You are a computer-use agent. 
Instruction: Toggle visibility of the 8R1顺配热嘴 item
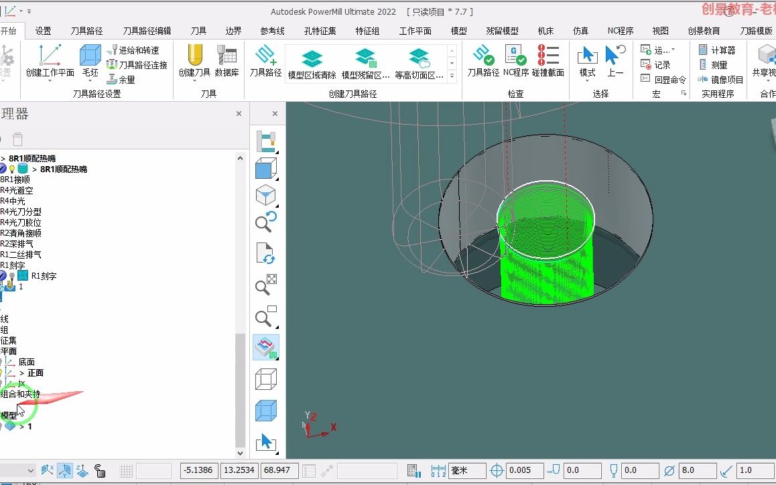[13, 169]
